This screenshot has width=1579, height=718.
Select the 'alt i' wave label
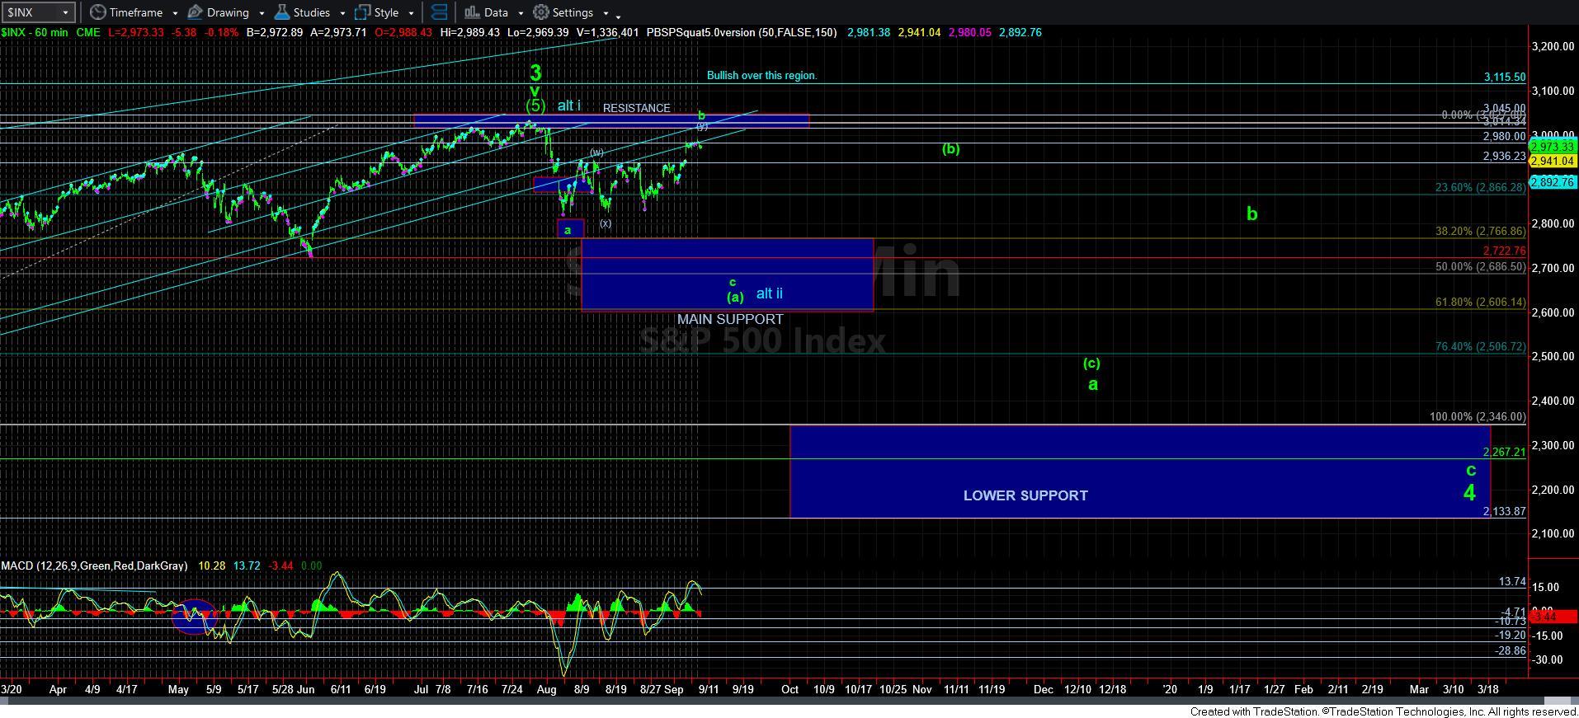pos(568,106)
